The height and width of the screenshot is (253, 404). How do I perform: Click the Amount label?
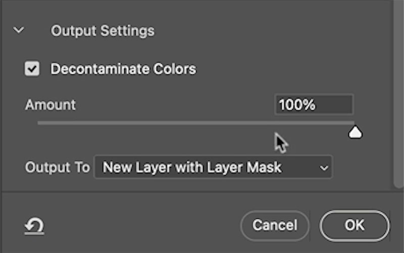tap(50, 105)
